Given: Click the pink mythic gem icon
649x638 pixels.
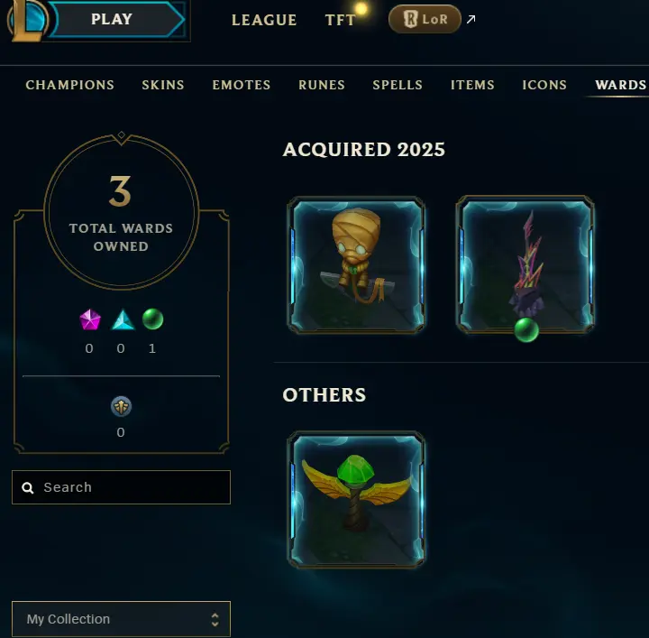Looking at the screenshot, I should pyautogui.click(x=90, y=319).
